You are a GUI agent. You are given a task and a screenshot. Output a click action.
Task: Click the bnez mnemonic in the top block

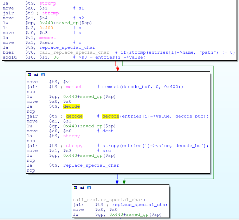[8, 52]
